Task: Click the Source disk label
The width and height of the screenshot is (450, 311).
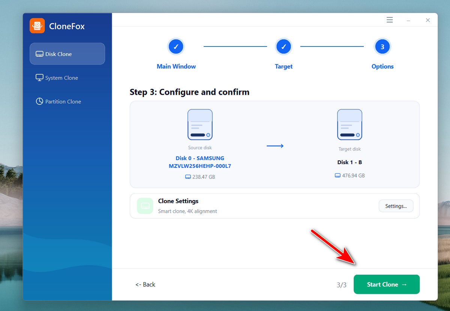Action: click(200, 148)
